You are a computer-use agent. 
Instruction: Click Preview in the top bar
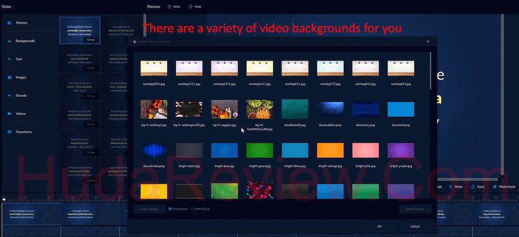point(154,6)
